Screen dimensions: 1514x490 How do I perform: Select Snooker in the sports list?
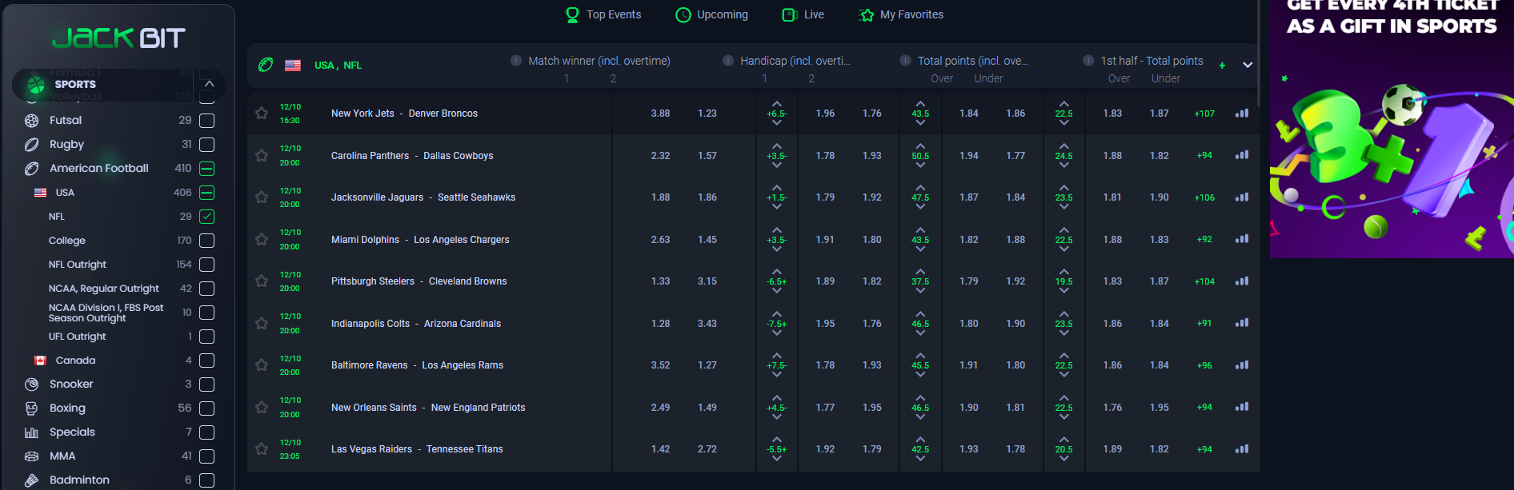point(71,384)
